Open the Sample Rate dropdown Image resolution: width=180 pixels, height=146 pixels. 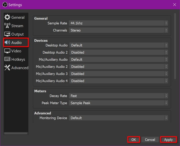[x=118, y=23]
